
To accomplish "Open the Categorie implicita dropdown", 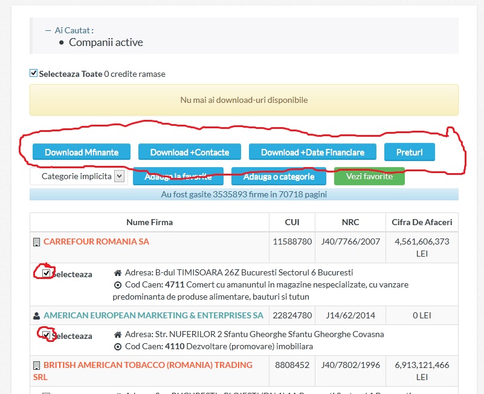I will [x=79, y=176].
